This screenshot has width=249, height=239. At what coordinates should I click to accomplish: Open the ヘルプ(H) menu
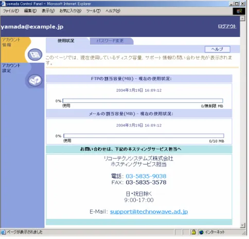click(x=113, y=11)
